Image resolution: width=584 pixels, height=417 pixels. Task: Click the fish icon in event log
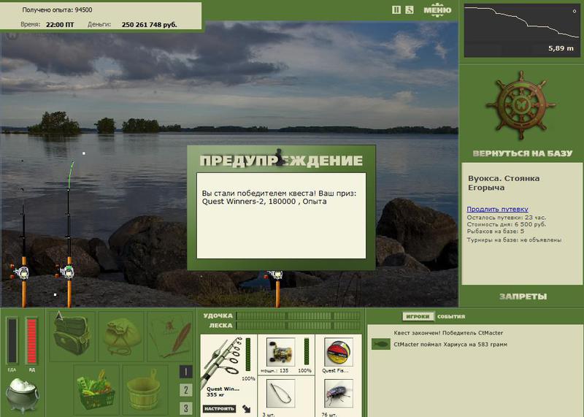pyautogui.click(x=380, y=344)
